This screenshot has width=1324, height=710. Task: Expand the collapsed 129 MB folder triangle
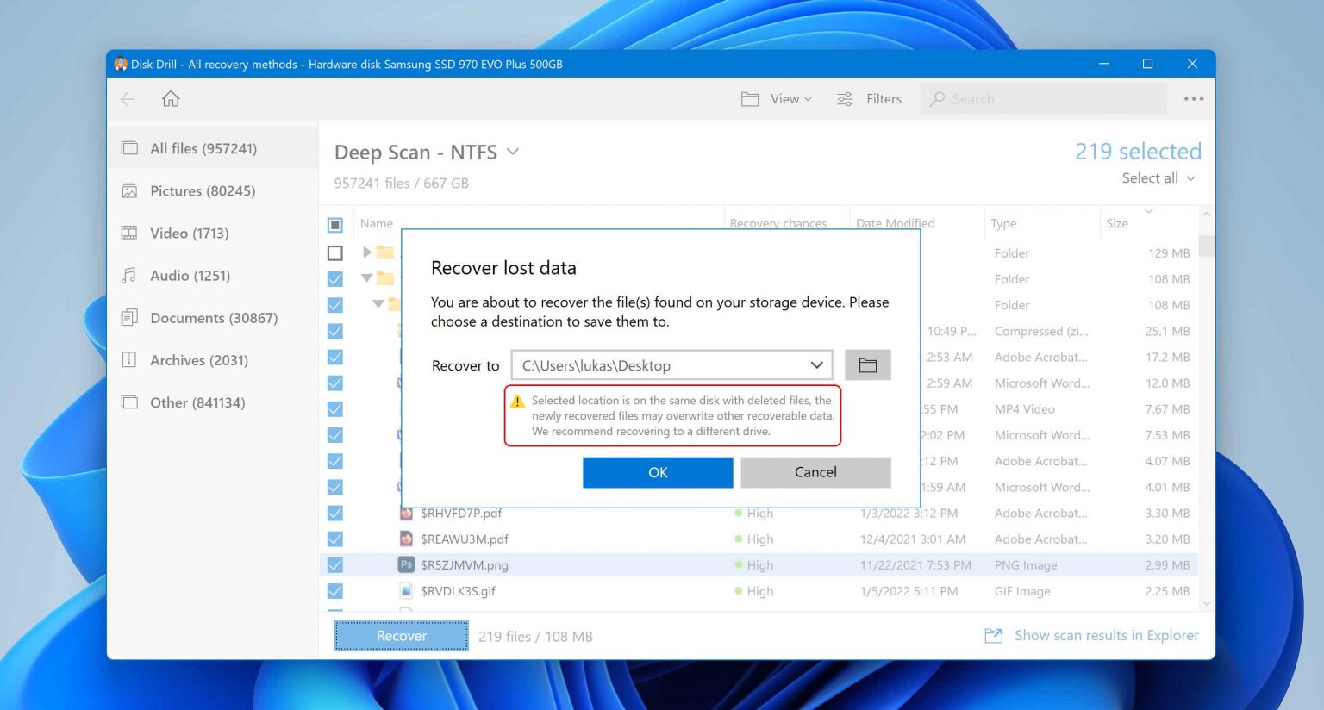[x=367, y=252]
